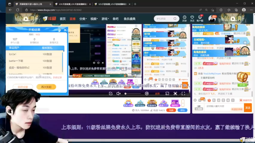Toggle the 弹 danmaku switch in player
The width and height of the screenshot is (255, 143).
point(147,93)
